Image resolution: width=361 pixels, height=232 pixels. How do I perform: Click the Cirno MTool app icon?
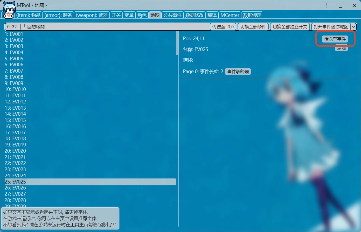pyautogui.click(x=9, y=10)
